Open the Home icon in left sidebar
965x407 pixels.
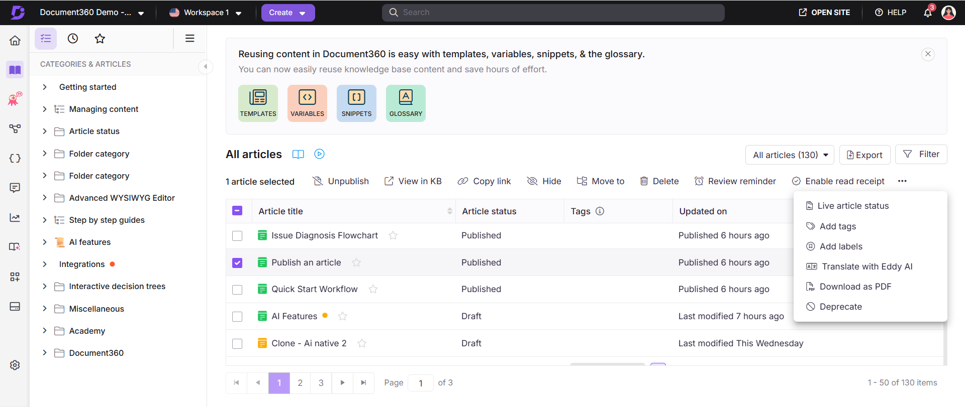click(15, 40)
